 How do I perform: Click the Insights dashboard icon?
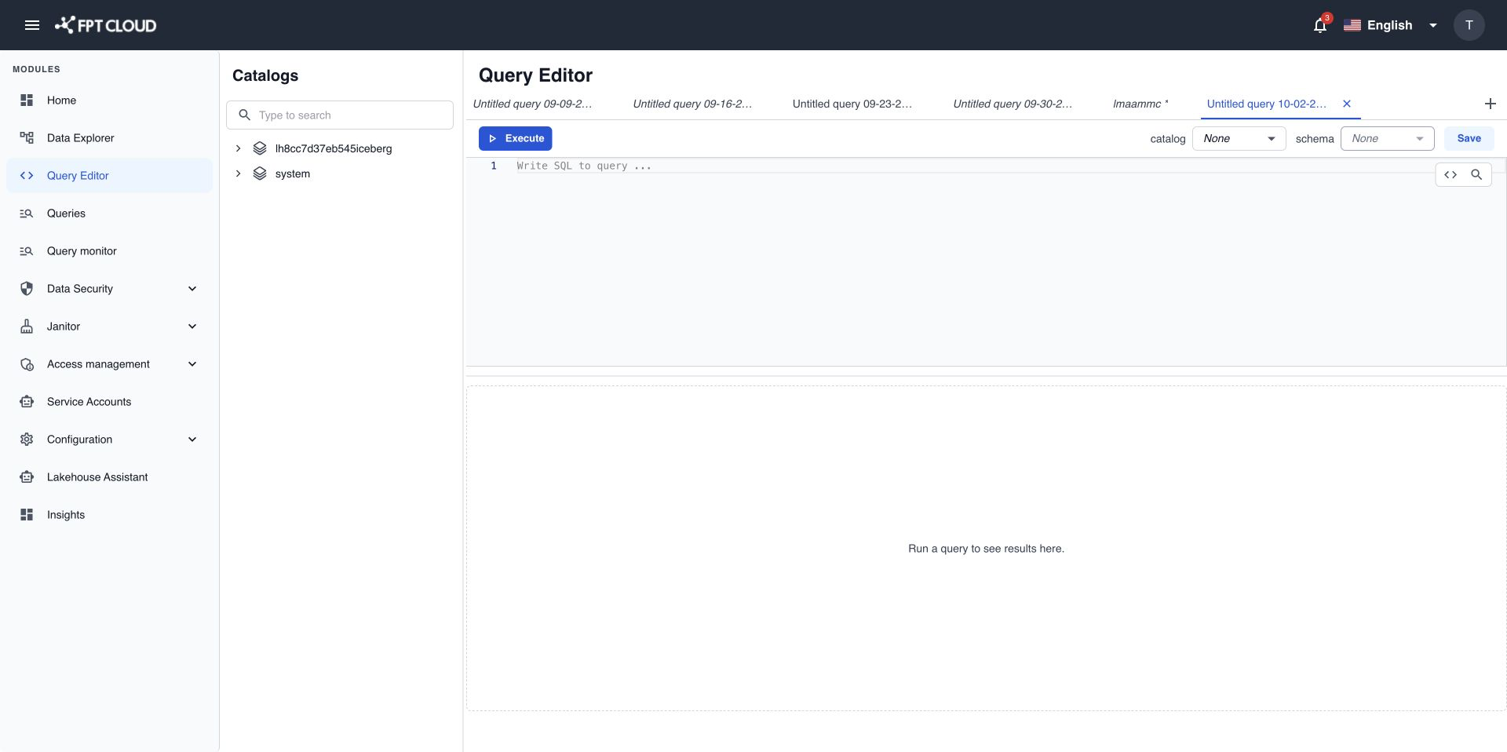click(27, 515)
